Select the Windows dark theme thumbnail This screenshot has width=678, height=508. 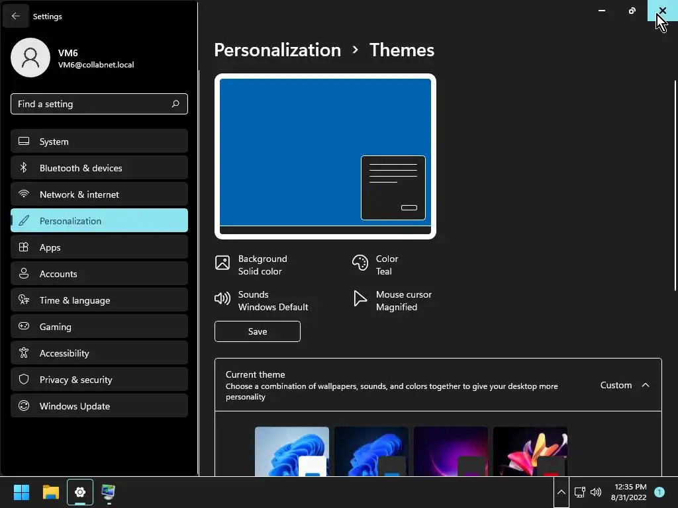point(371,451)
